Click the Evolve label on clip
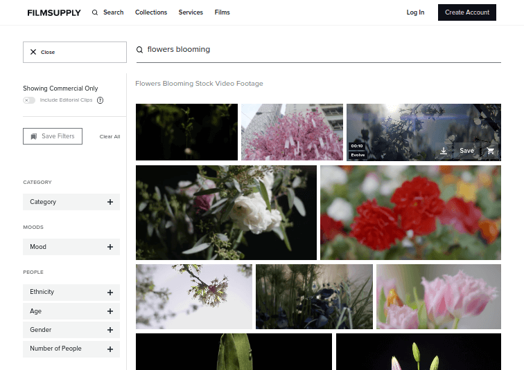Viewport: 524px width, 370px height. point(358,155)
